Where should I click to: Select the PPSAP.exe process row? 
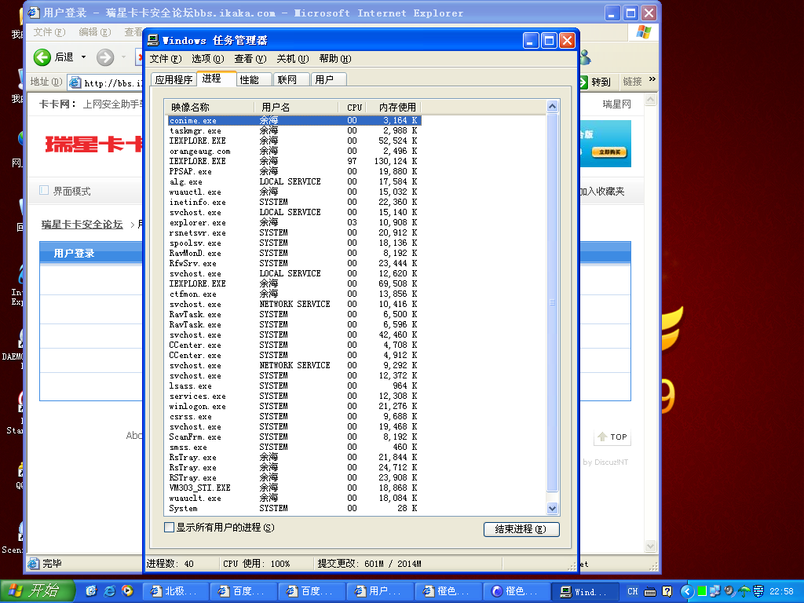[294, 172]
